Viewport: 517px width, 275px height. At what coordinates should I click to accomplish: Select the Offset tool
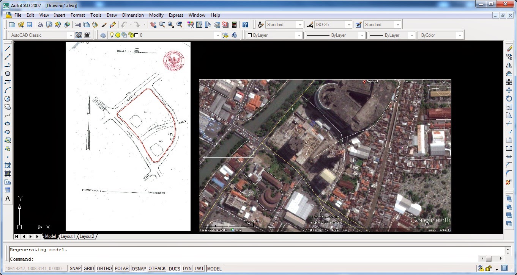(509, 73)
